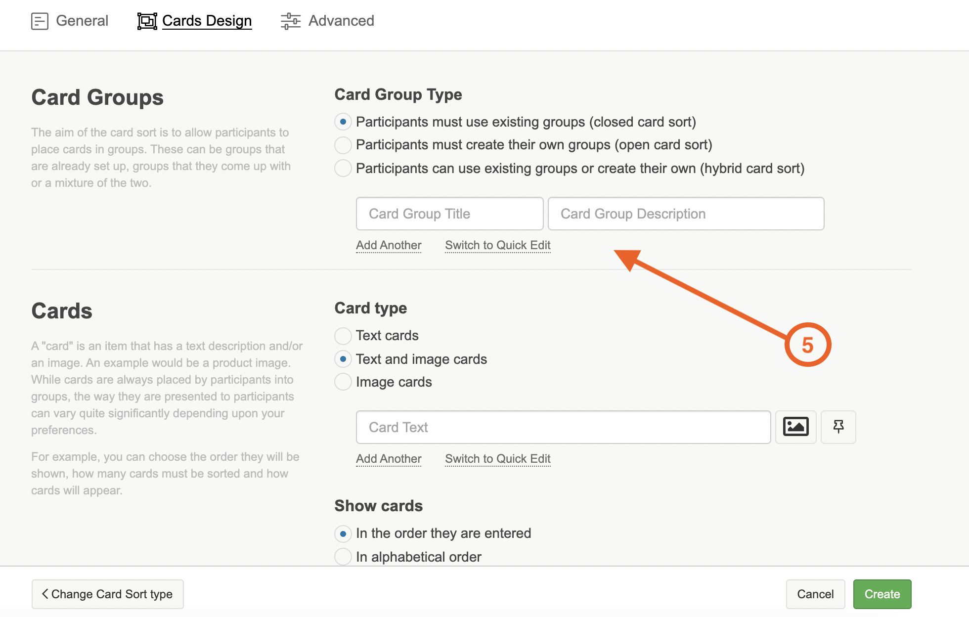The width and height of the screenshot is (969, 617).
Task: Click the Card Text input field
Action: pyautogui.click(x=563, y=427)
